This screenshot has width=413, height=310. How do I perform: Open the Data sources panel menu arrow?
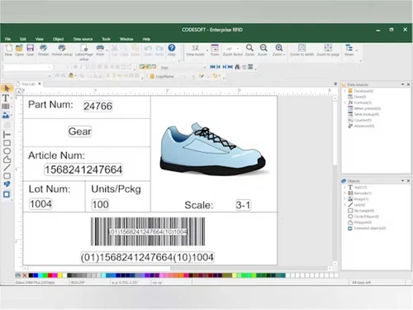click(x=402, y=84)
